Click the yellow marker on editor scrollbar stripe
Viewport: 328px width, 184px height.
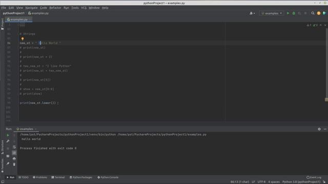tap(326, 100)
